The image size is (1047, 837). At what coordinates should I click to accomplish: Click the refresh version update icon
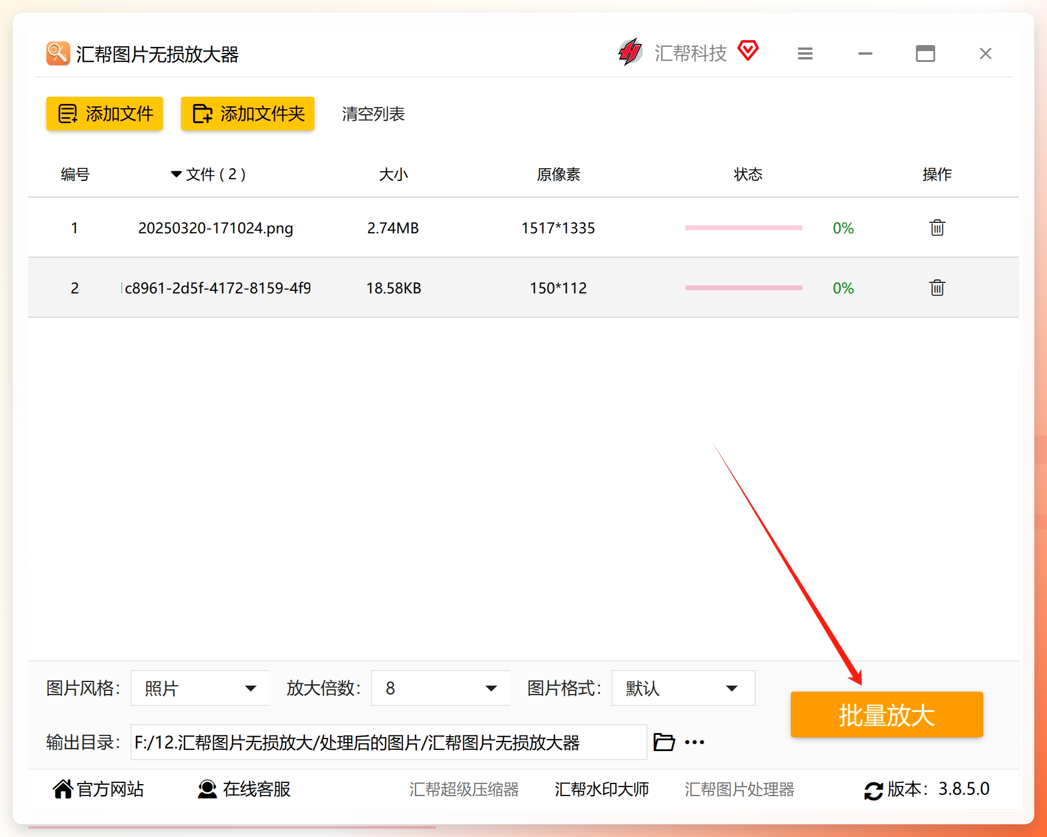(x=873, y=790)
